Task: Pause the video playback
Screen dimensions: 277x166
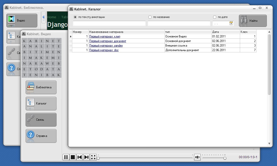Action: pyautogui.click(x=66, y=157)
